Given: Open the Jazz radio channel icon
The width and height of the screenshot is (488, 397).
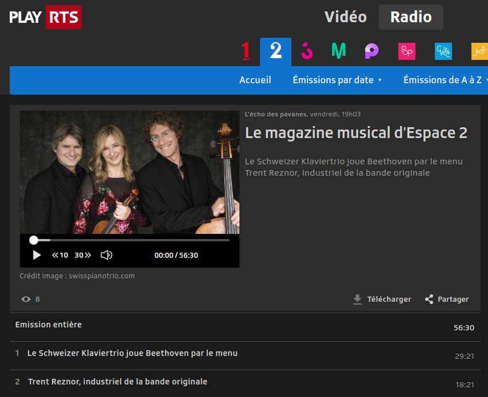Looking at the screenshot, I should (x=479, y=51).
